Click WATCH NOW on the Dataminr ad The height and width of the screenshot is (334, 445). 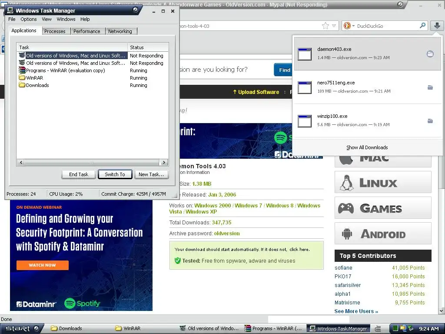[42, 265]
